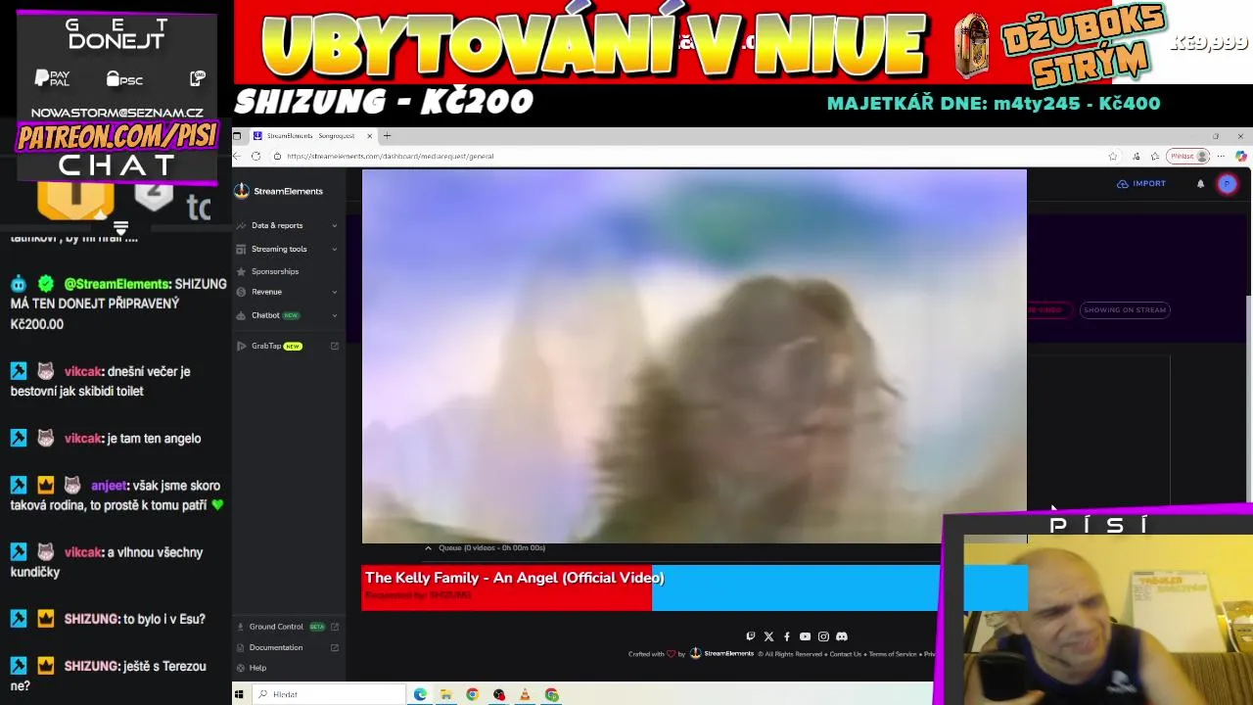This screenshot has height=705, width=1253.
Task: Open the X (Twitter) footer icon
Action: point(768,636)
